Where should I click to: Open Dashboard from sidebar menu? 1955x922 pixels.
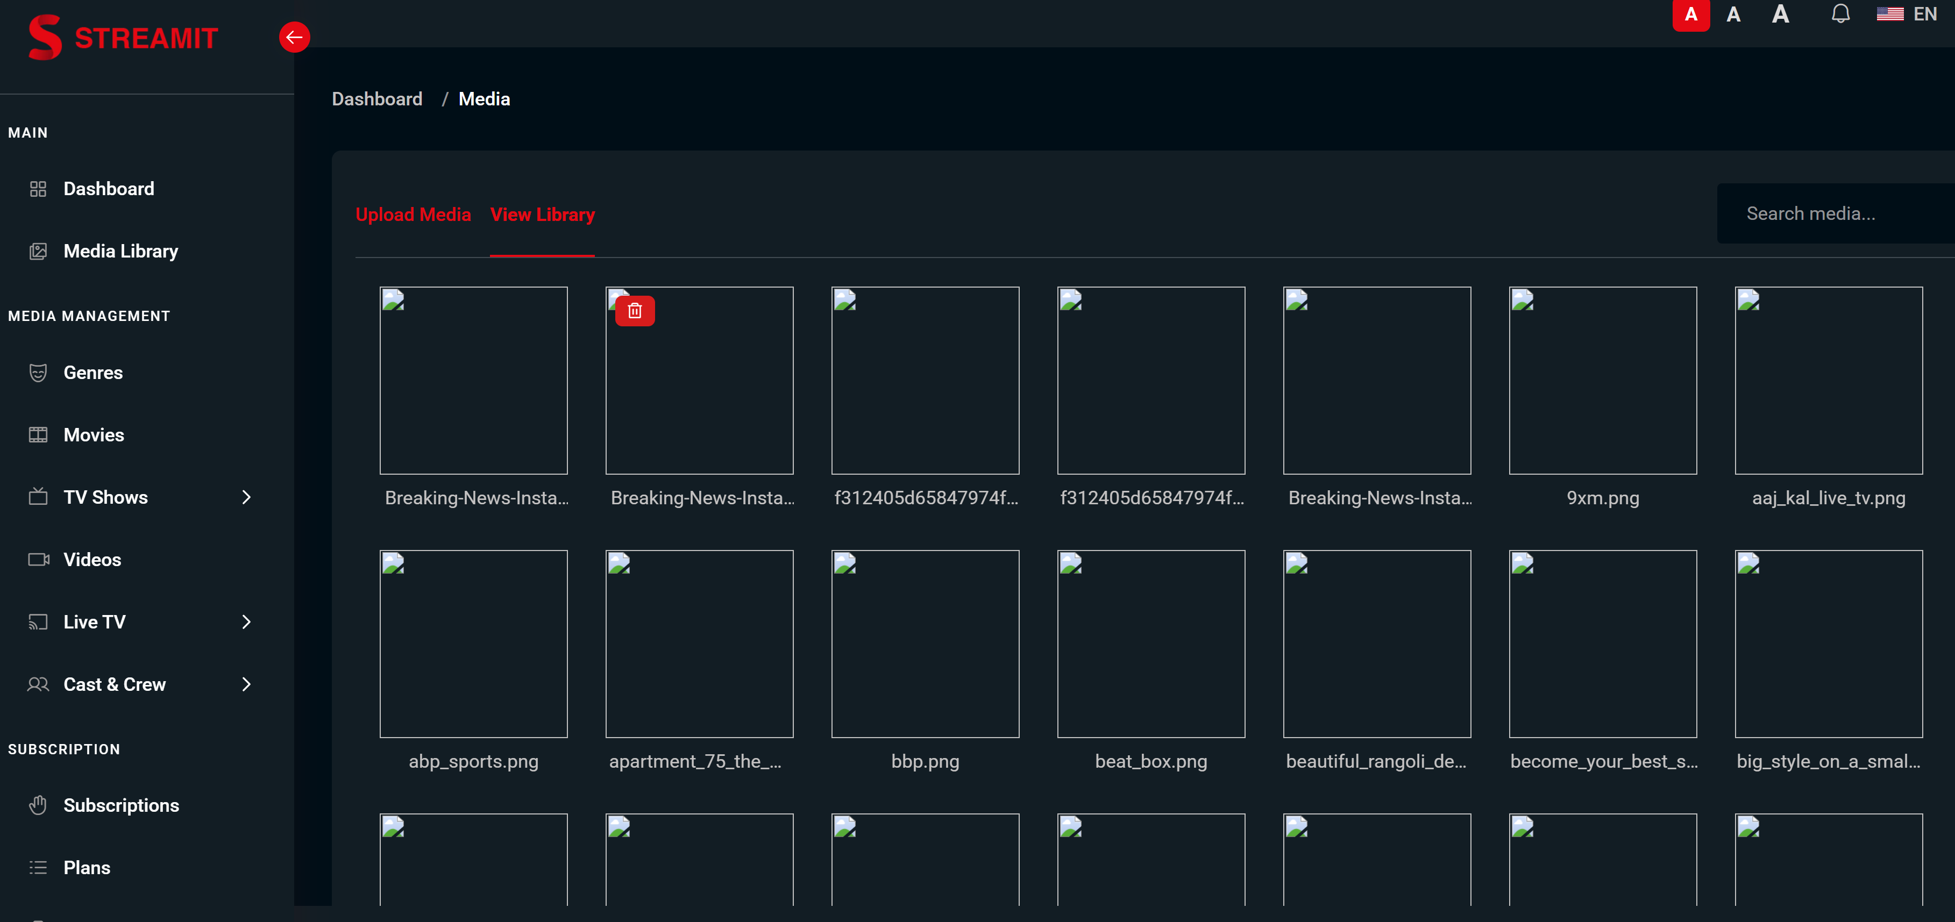pyautogui.click(x=109, y=189)
